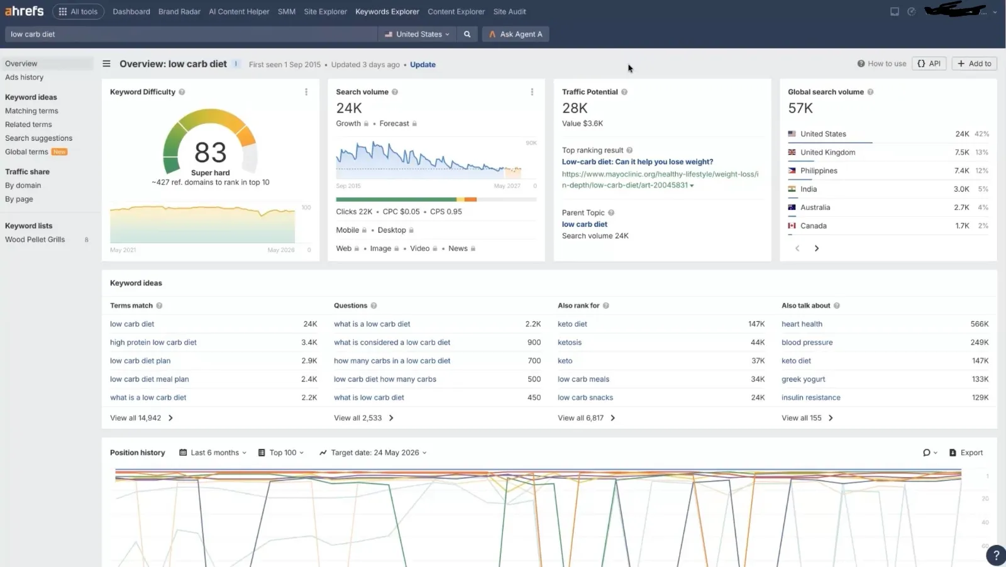Viewport: 1006px width, 567px height.
Task: Click Also talk about help icon
Action: [837, 306]
